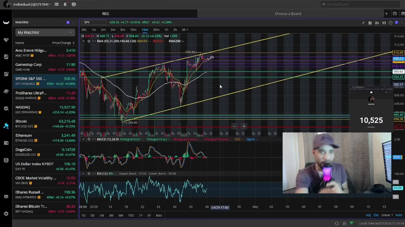Screen dimensions: 405x227
Task: Open the My Watchlist dropdown
Action: coord(45,32)
